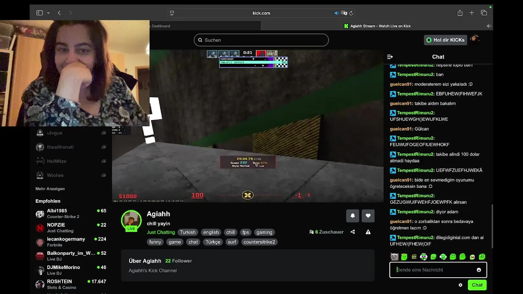Share the stream via share icon
Screen dimensions: 523x294
click(x=353, y=232)
